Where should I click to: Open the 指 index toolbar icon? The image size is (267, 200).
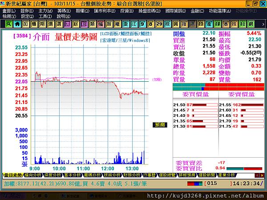tap(184, 24)
